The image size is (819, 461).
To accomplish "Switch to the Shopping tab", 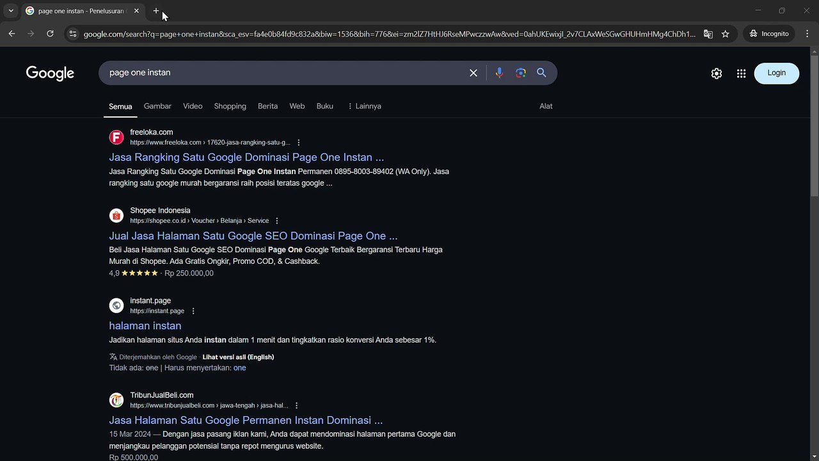I will pos(230,106).
